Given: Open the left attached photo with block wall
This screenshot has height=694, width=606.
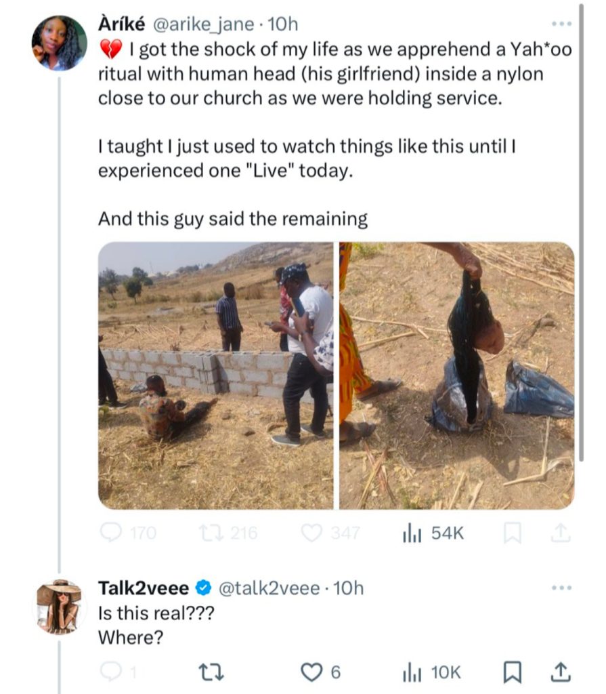Looking at the screenshot, I should 216,375.
